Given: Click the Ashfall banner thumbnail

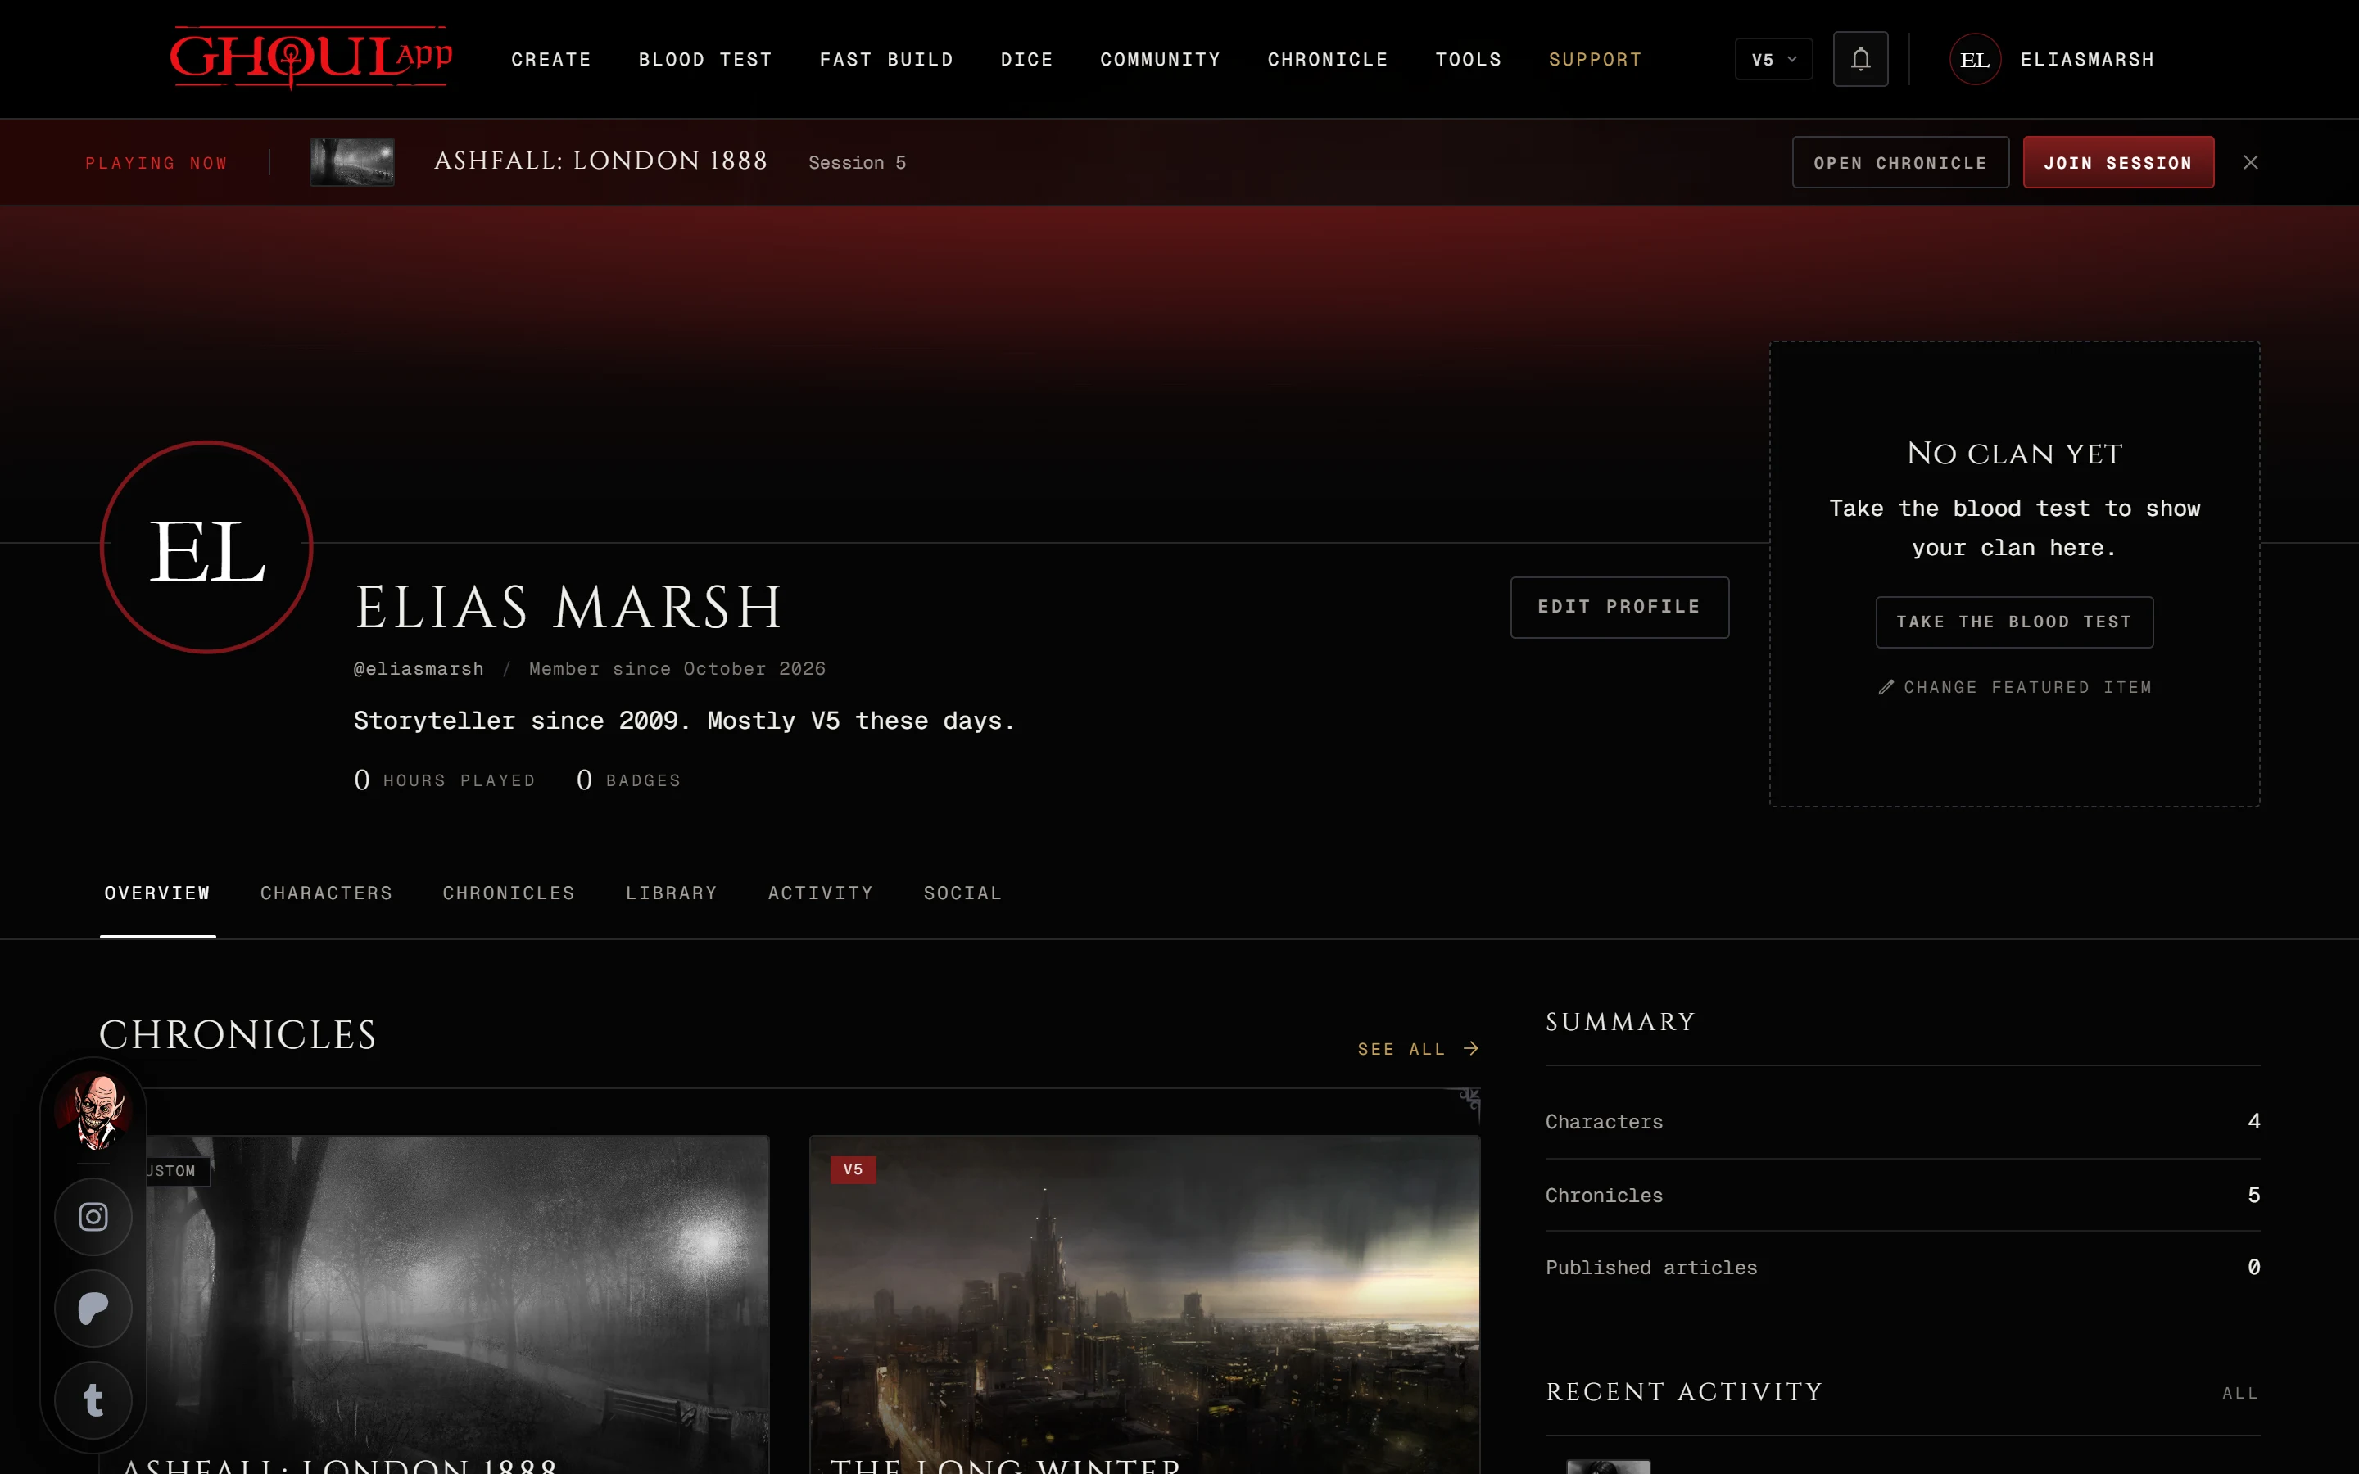Looking at the screenshot, I should [x=352, y=162].
